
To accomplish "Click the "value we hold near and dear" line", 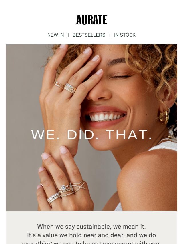I will pyautogui.click(x=91, y=235).
